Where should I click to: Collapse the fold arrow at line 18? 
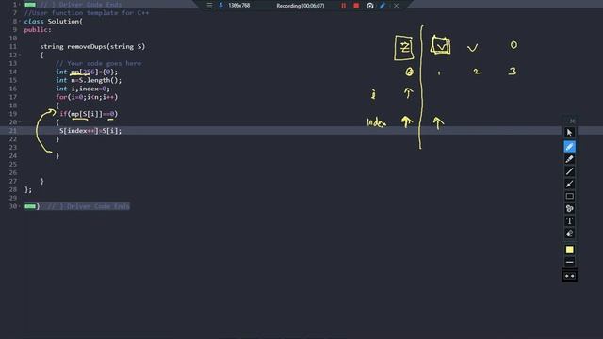pos(20,105)
